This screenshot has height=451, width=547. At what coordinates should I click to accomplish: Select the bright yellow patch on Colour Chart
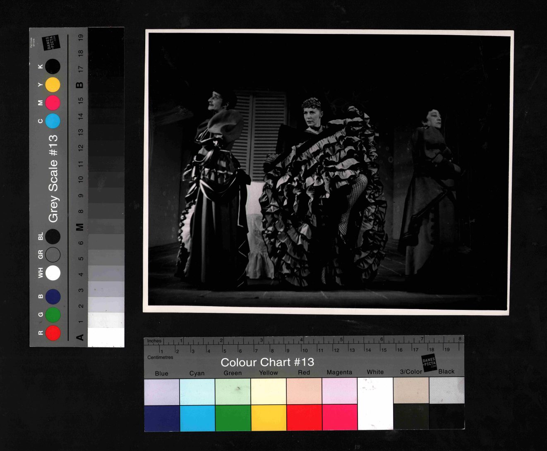[x=268, y=417]
